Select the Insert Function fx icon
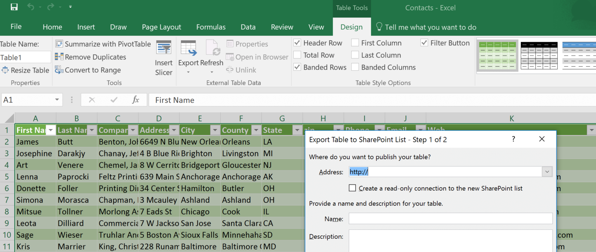Screen dimensions: 596x252 tap(135, 100)
